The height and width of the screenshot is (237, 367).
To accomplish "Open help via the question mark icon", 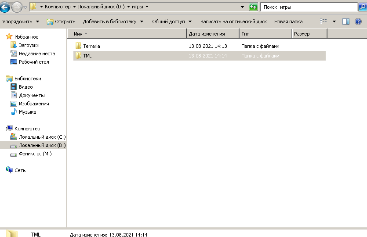I will click(358, 22).
